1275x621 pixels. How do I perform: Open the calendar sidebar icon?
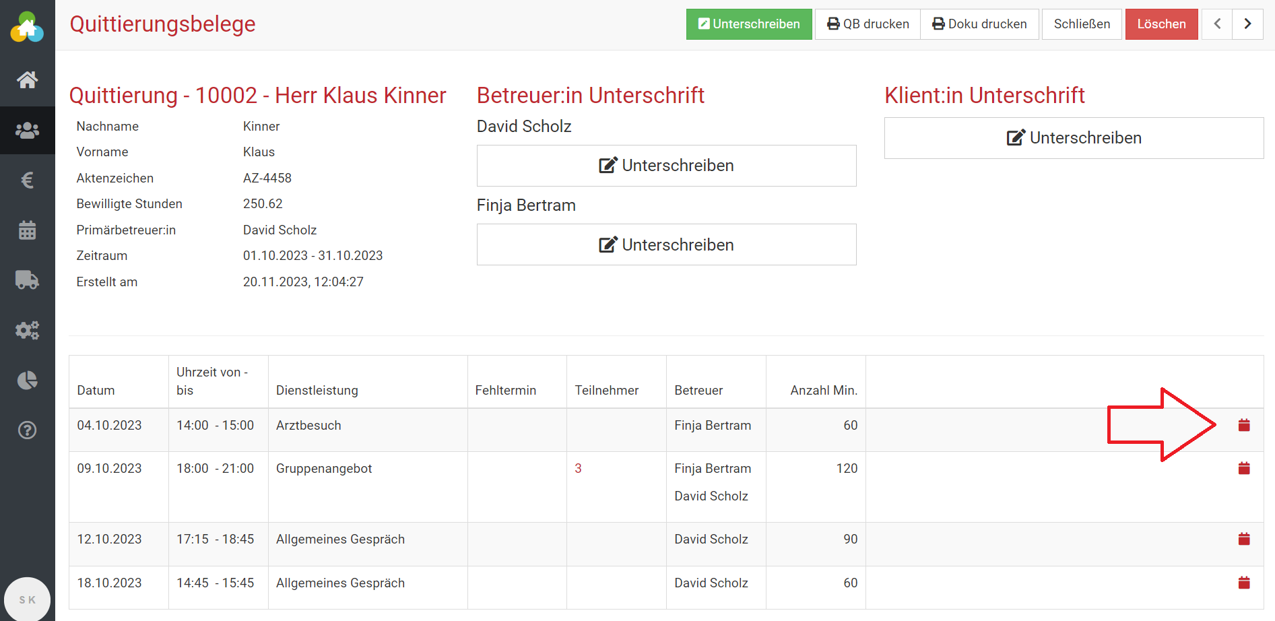(27, 230)
